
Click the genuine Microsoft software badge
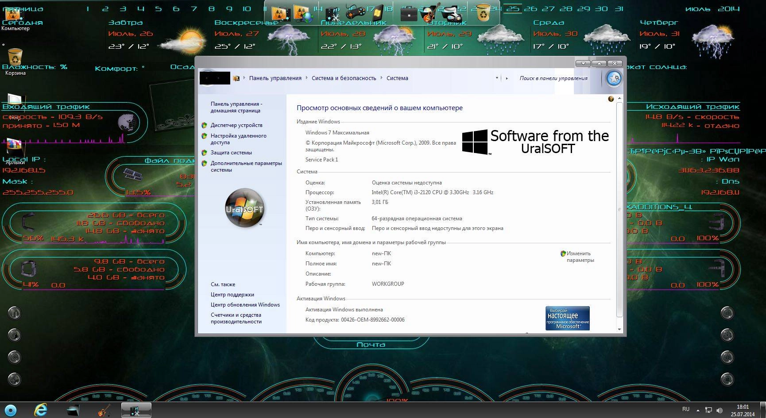click(x=567, y=318)
